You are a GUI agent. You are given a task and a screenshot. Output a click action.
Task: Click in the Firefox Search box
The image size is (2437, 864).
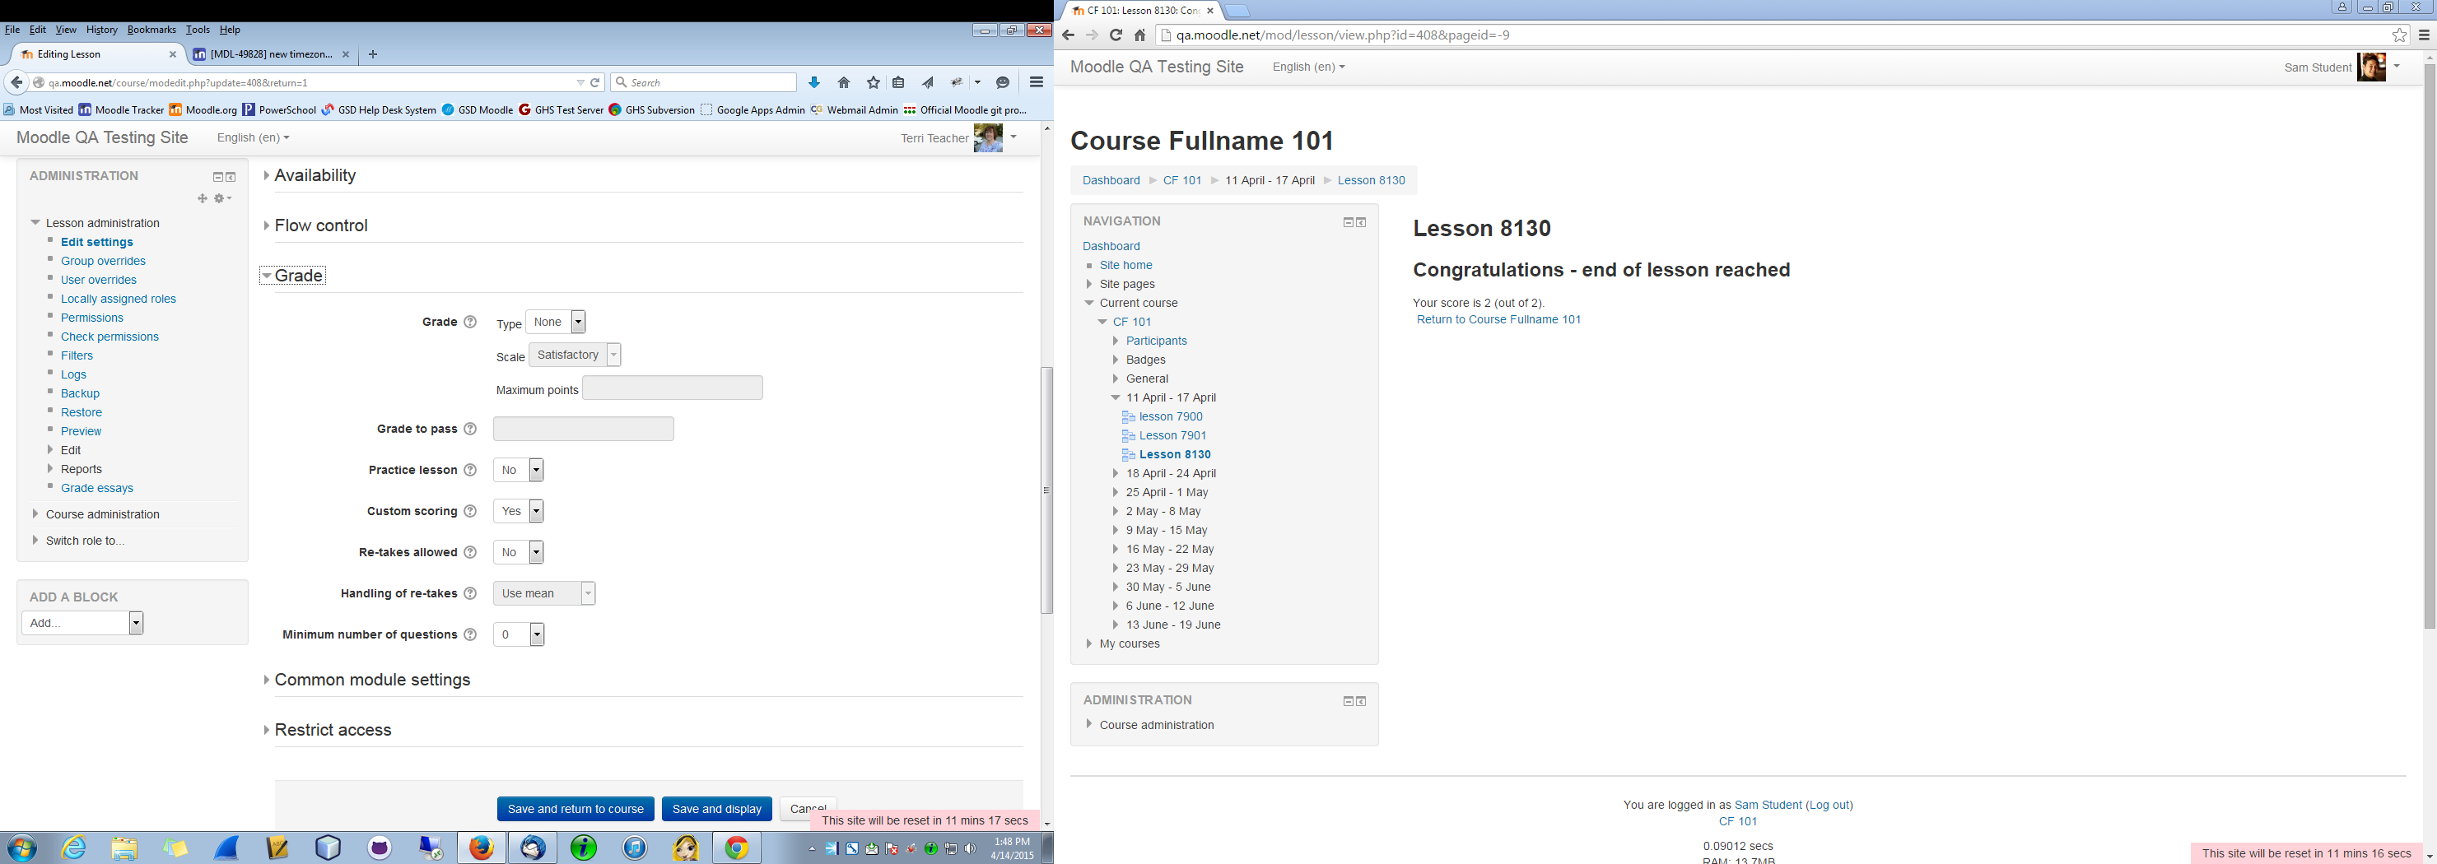click(704, 82)
